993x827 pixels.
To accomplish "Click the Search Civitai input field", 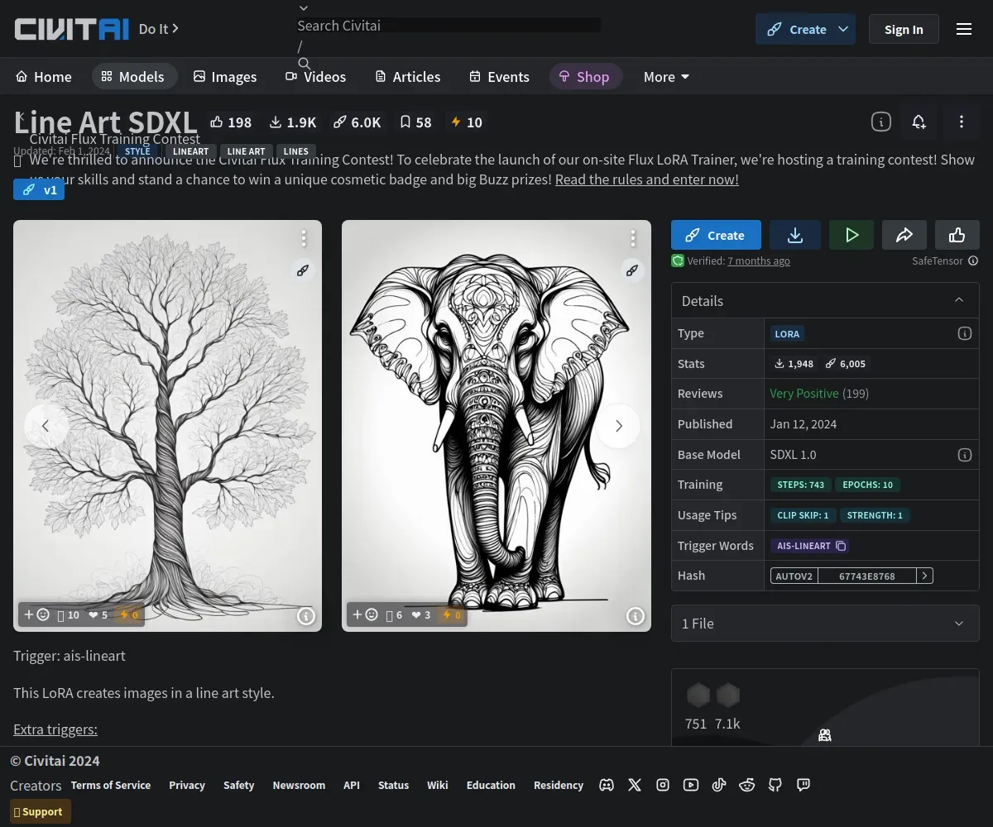I will click(x=449, y=26).
